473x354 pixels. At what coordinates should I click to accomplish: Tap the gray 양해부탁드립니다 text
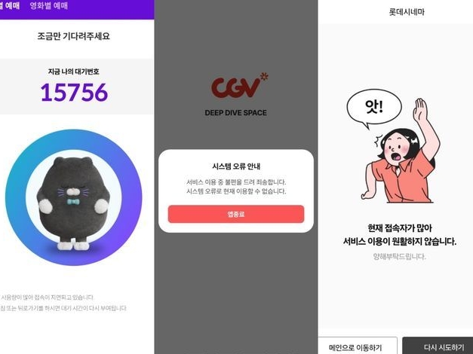pos(399,257)
